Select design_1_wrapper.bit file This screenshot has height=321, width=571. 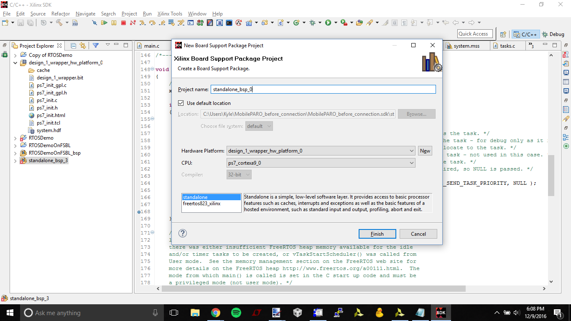60,78
